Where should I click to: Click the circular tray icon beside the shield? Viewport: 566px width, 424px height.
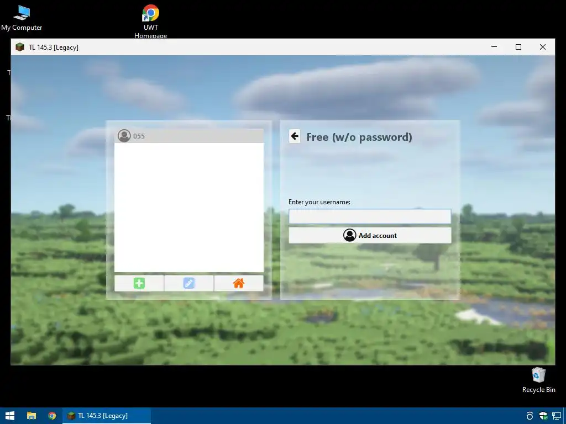click(x=530, y=416)
